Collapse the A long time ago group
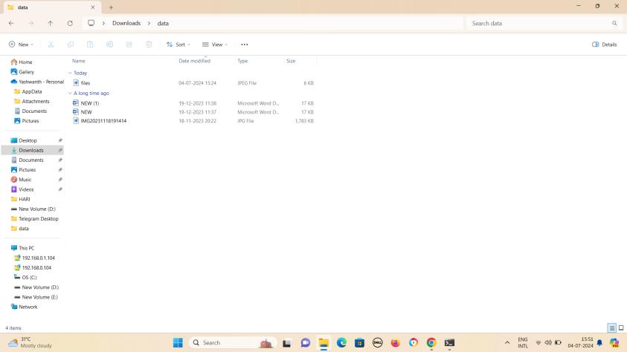The height and width of the screenshot is (352, 627). coord(70,93)
